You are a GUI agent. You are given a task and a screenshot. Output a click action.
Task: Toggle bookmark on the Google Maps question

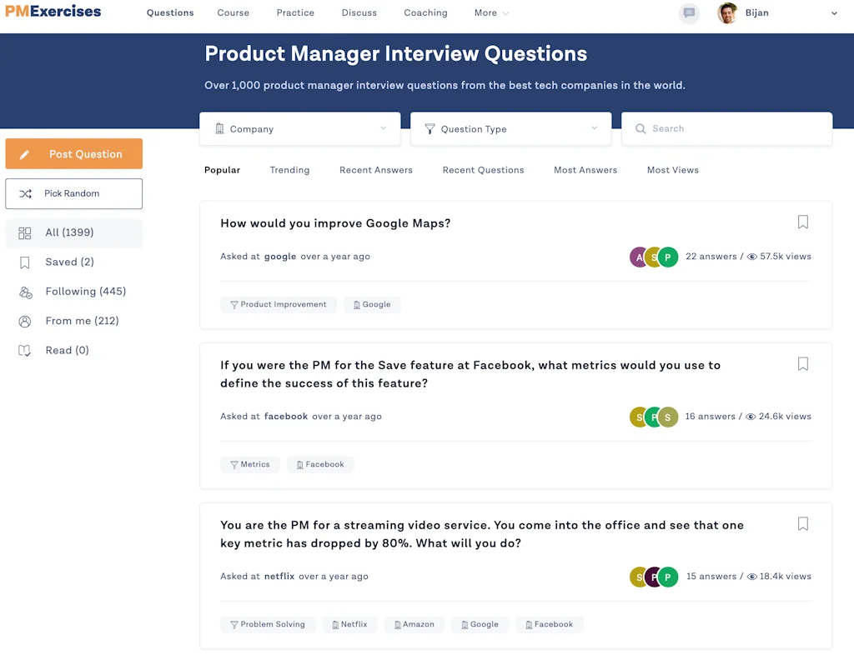[802, 222]
